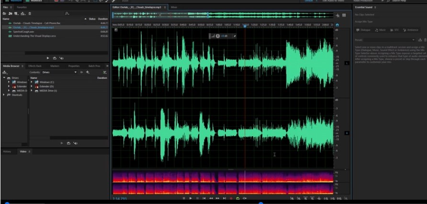The image size is (427, 204).
Task: Expand the Drives tree node
Action: pos(4,78)
